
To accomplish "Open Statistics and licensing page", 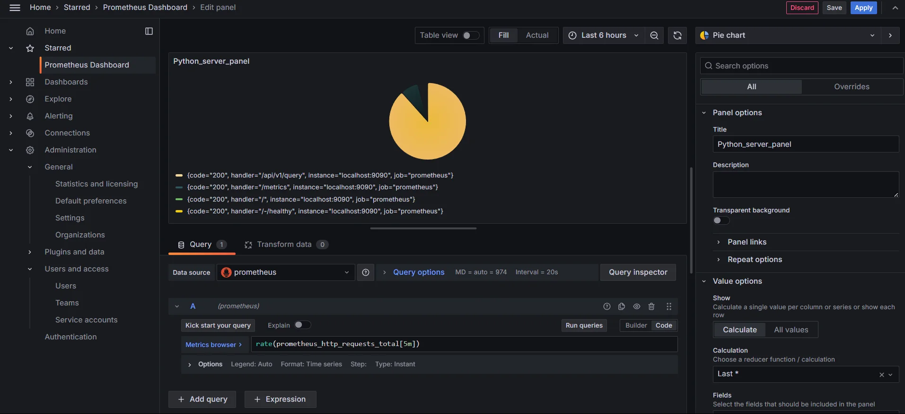I will (97, 184).
